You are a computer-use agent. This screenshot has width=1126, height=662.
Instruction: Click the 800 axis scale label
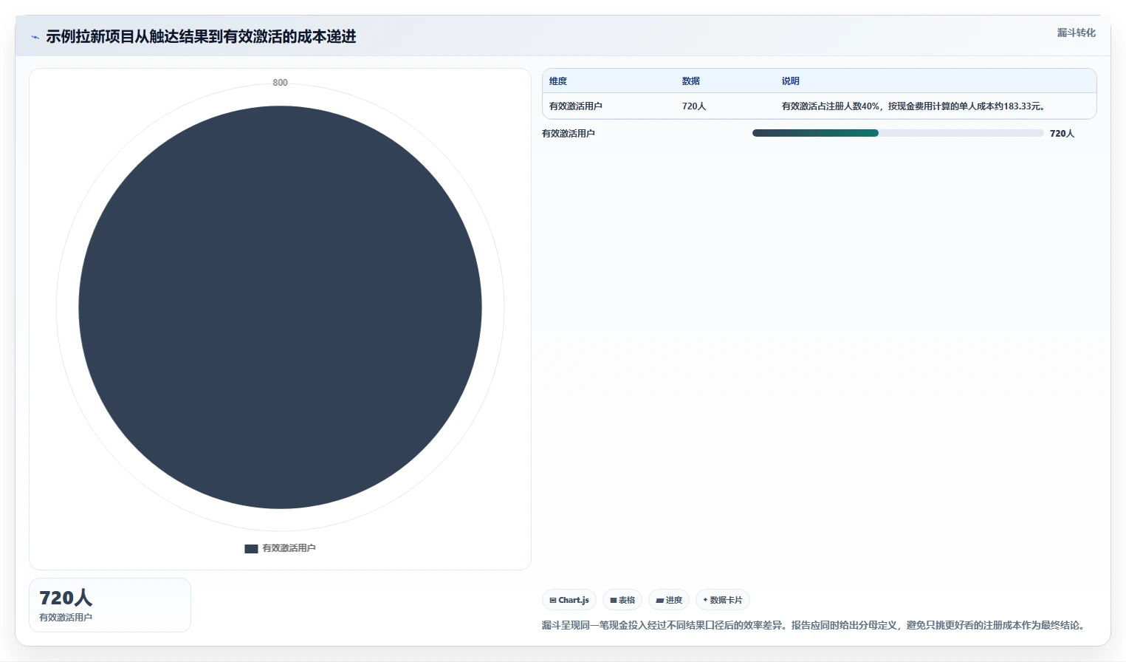point(280,83)
